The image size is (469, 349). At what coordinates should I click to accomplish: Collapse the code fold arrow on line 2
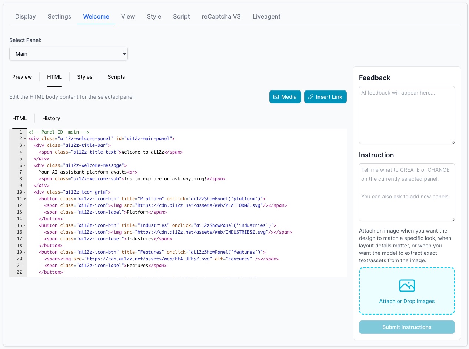click(x=24, y=138)
